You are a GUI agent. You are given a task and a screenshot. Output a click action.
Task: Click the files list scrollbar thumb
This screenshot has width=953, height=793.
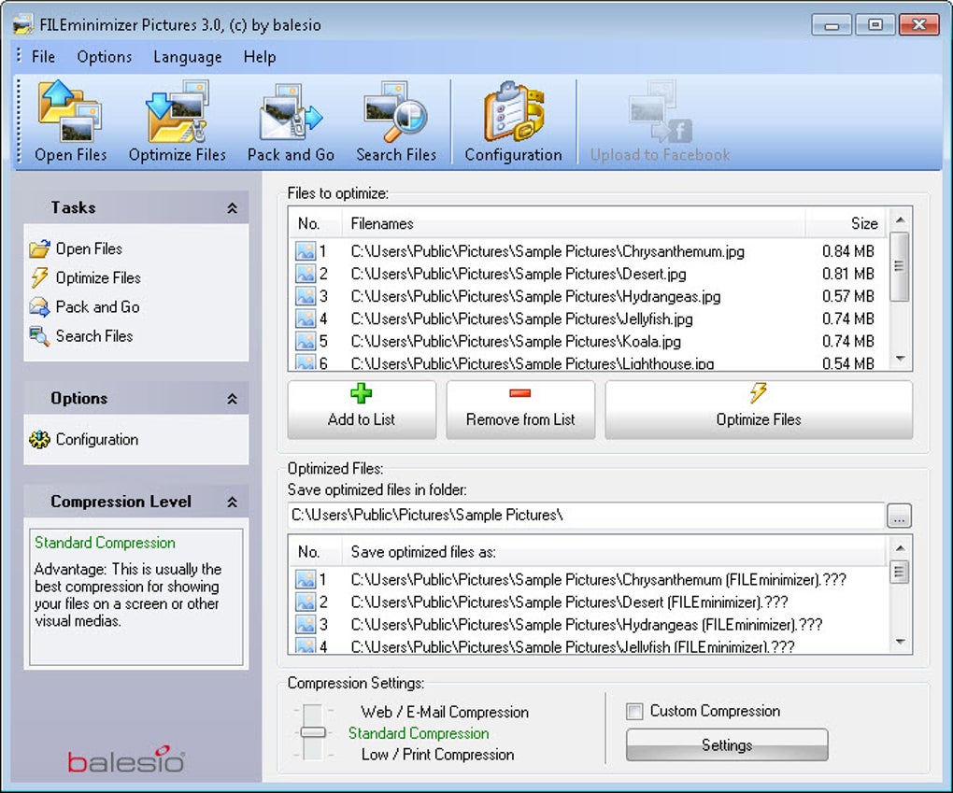coord(900,266)
